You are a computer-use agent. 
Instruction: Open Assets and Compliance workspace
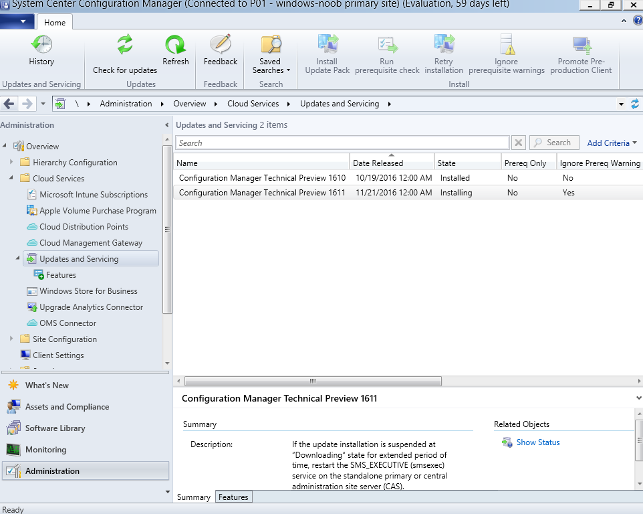point(68,406)
